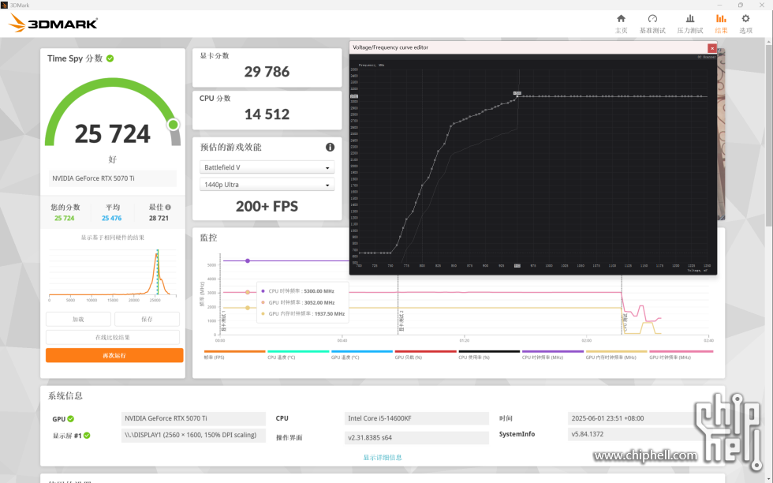Click the Intel Core i5-14600KF field
773x483 pixels.
[x=416, y=418]
